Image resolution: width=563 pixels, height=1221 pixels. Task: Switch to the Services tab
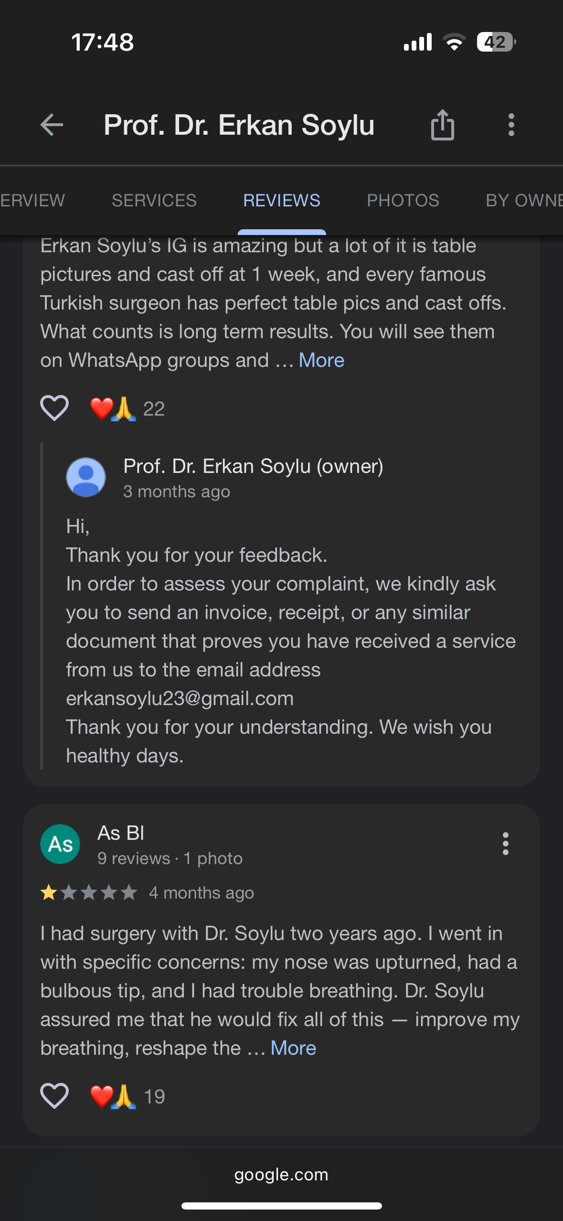click(154, 201)
